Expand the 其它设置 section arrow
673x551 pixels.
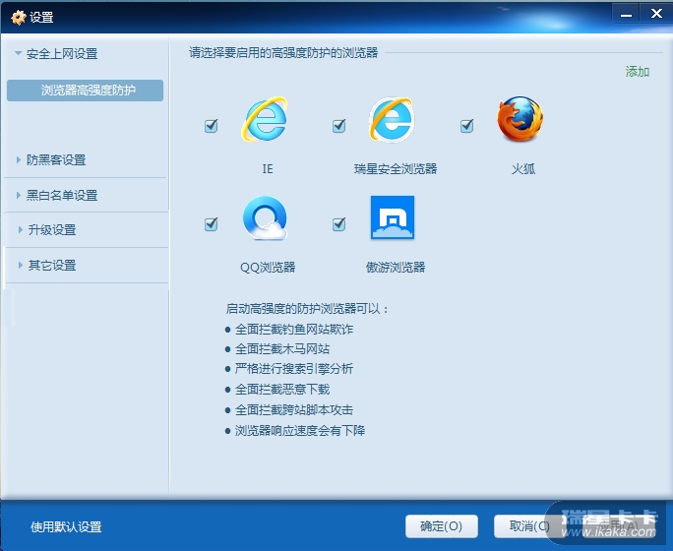tap(21, 266)
